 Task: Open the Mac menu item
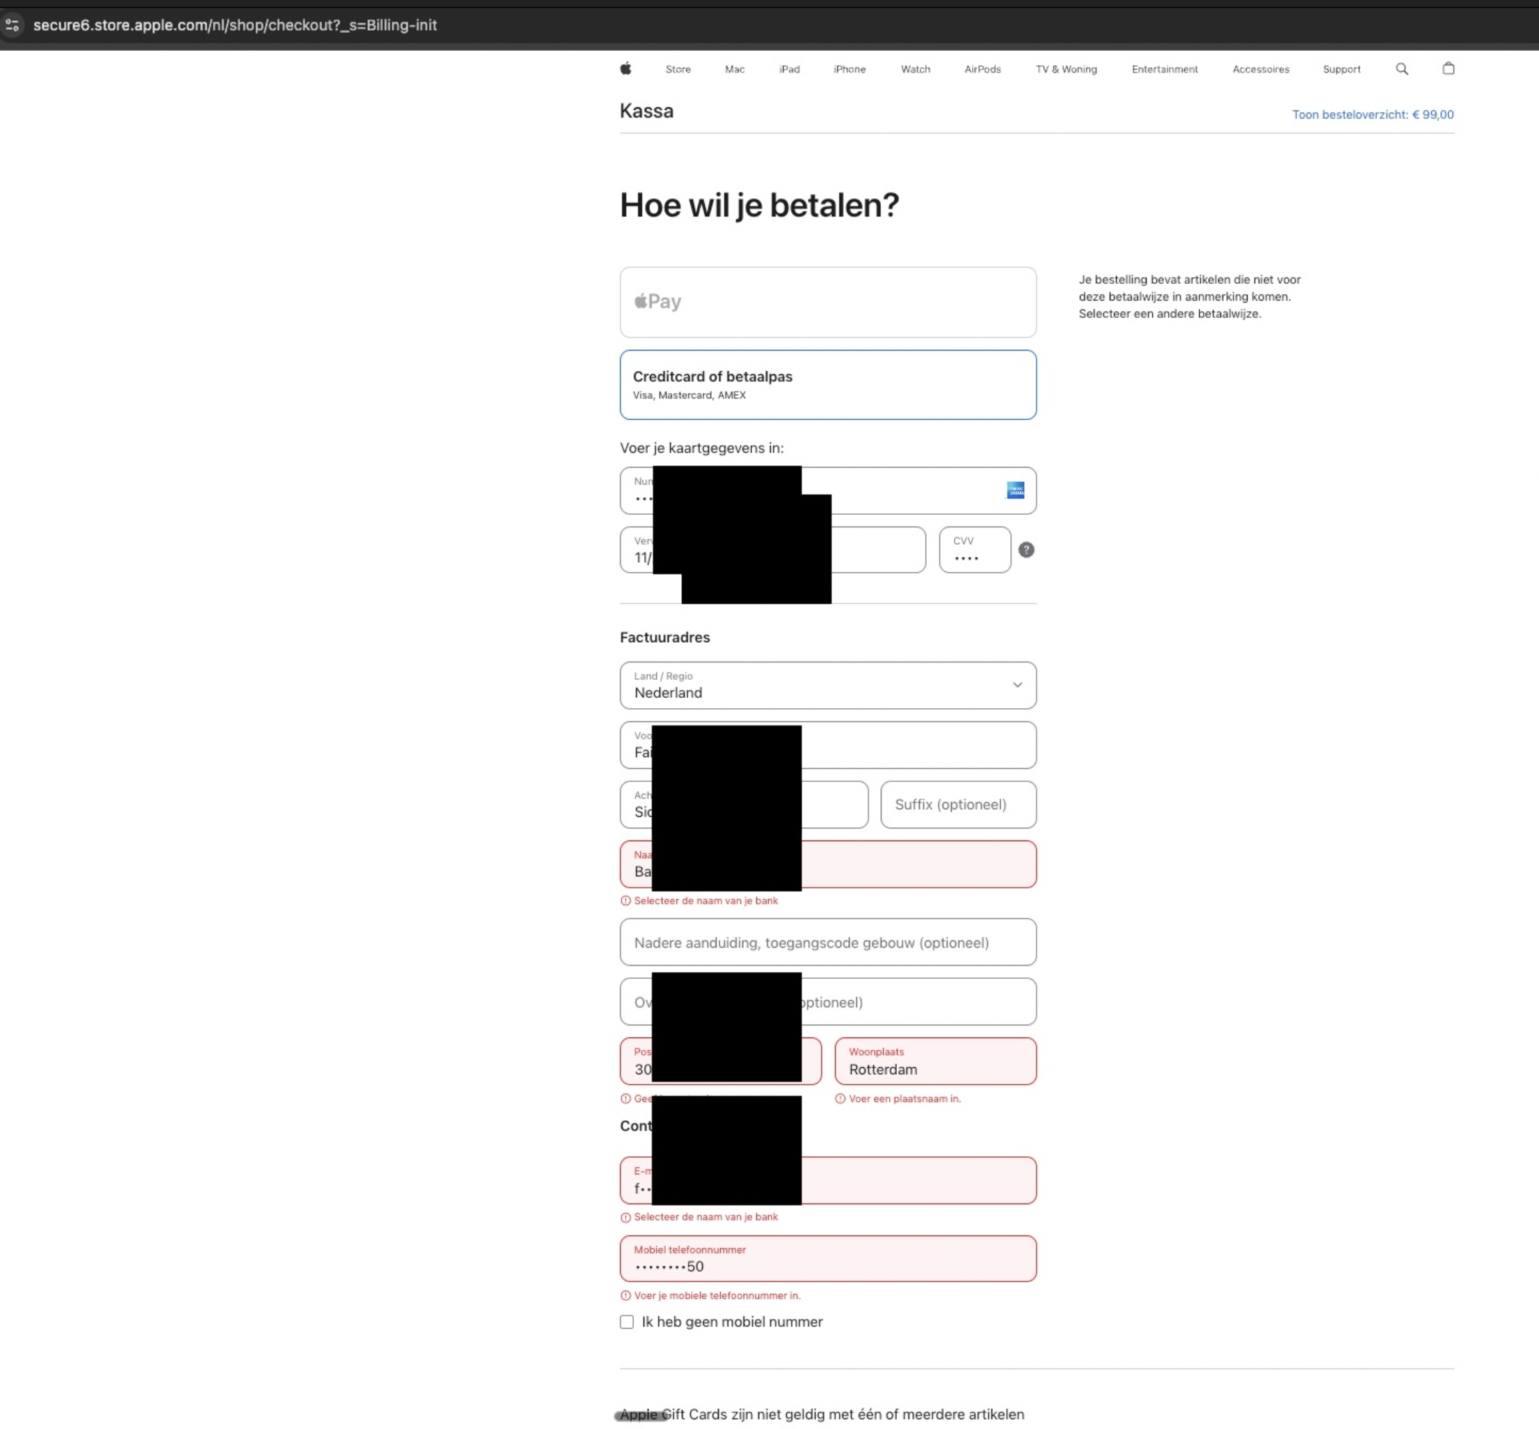734,69
